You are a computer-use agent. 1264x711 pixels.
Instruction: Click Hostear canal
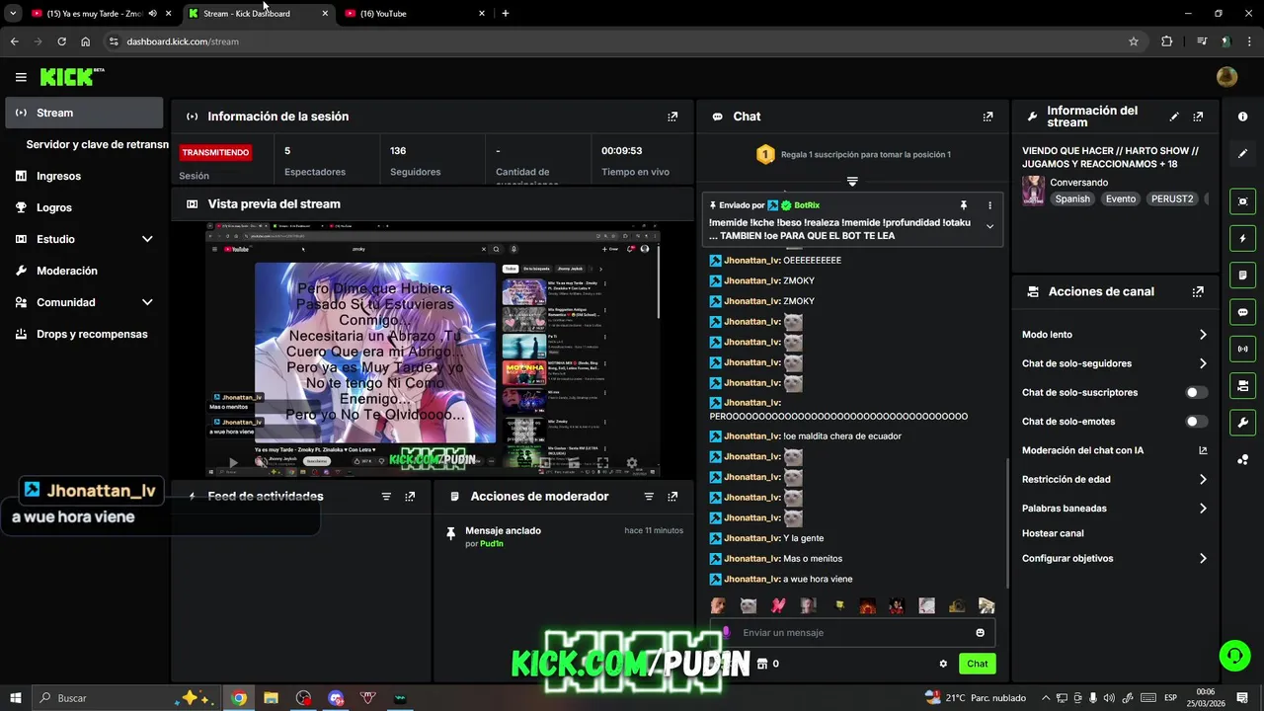1053,533
